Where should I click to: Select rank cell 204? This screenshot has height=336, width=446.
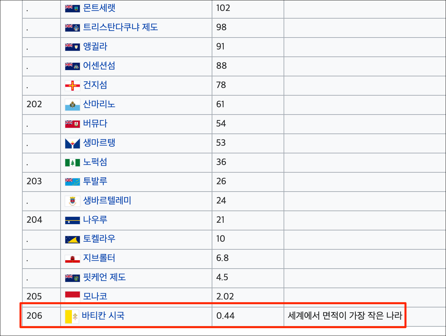[x=34, y=220]
